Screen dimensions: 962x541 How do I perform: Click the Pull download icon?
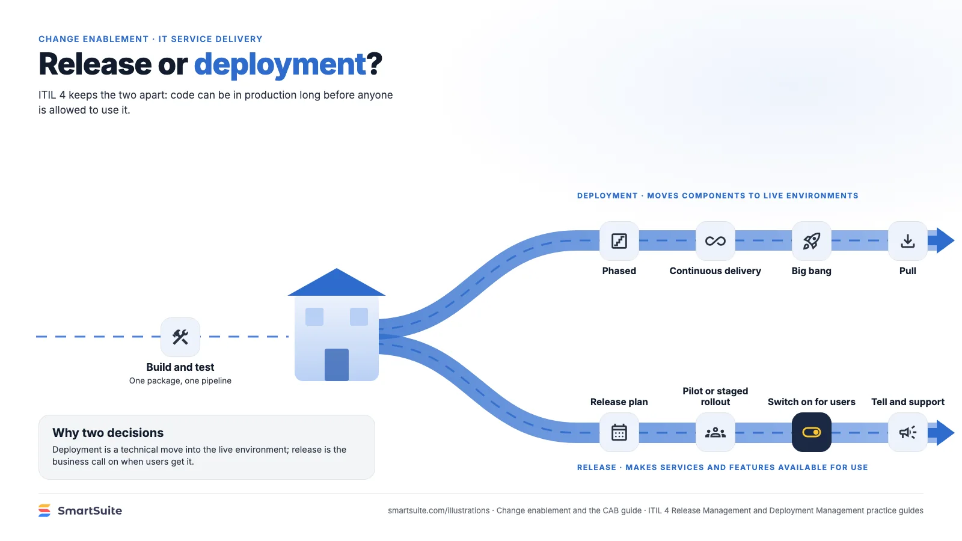coord(908,241)
